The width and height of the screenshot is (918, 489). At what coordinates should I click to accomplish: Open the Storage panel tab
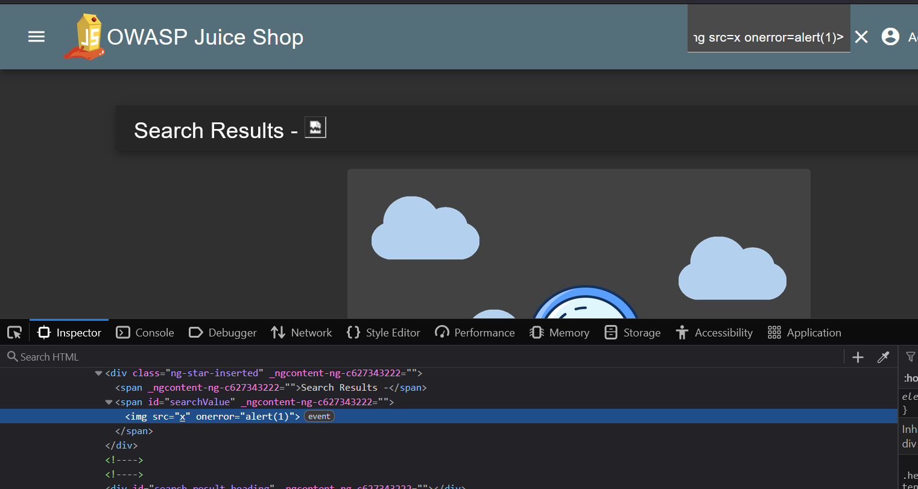coord(632,332)
